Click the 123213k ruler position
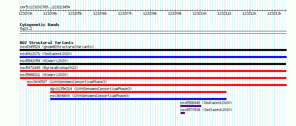 click(x=274, y=13)
